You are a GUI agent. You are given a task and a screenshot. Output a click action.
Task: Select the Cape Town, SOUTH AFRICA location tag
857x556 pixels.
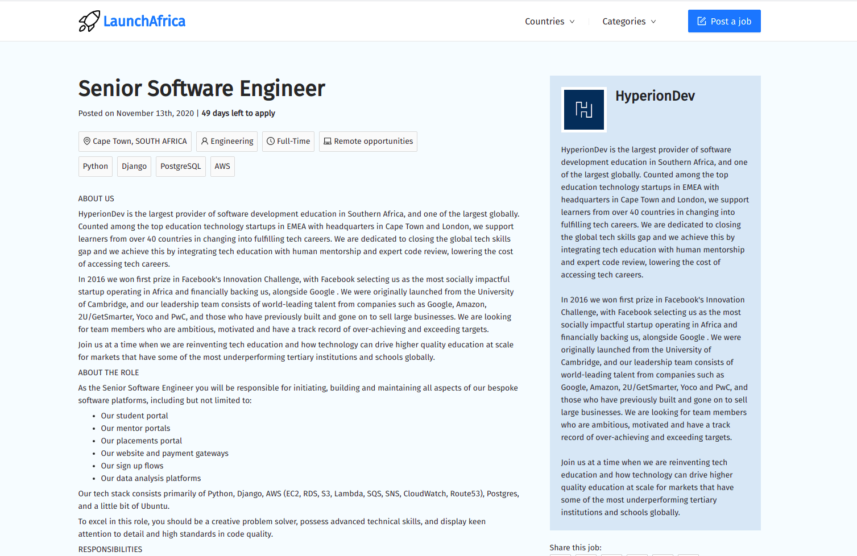click(135, 142)
